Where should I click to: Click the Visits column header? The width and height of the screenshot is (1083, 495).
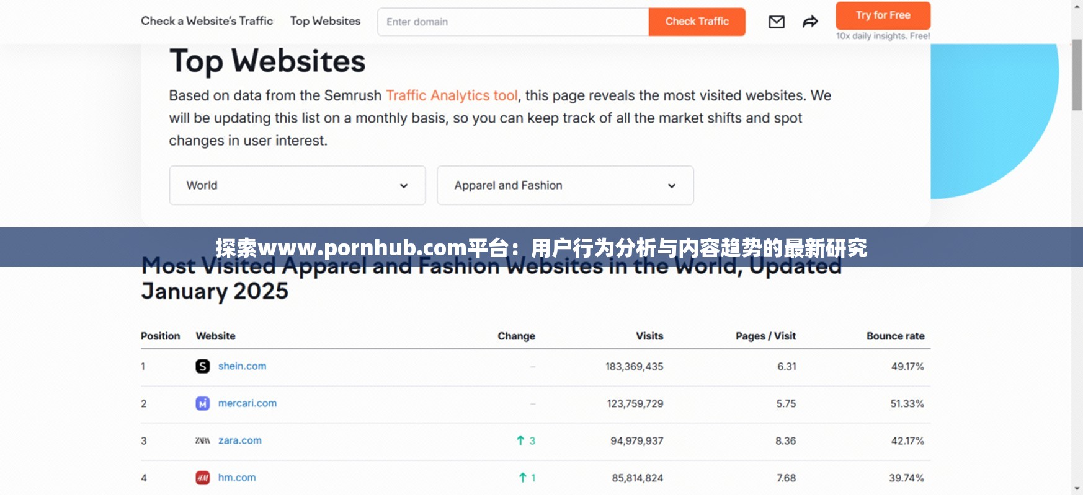[x=649, y=336]
